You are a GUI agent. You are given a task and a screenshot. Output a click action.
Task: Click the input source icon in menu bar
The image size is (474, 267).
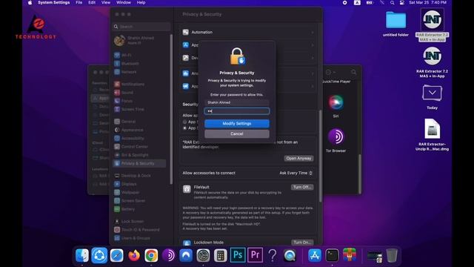click(x=357, y=2)
